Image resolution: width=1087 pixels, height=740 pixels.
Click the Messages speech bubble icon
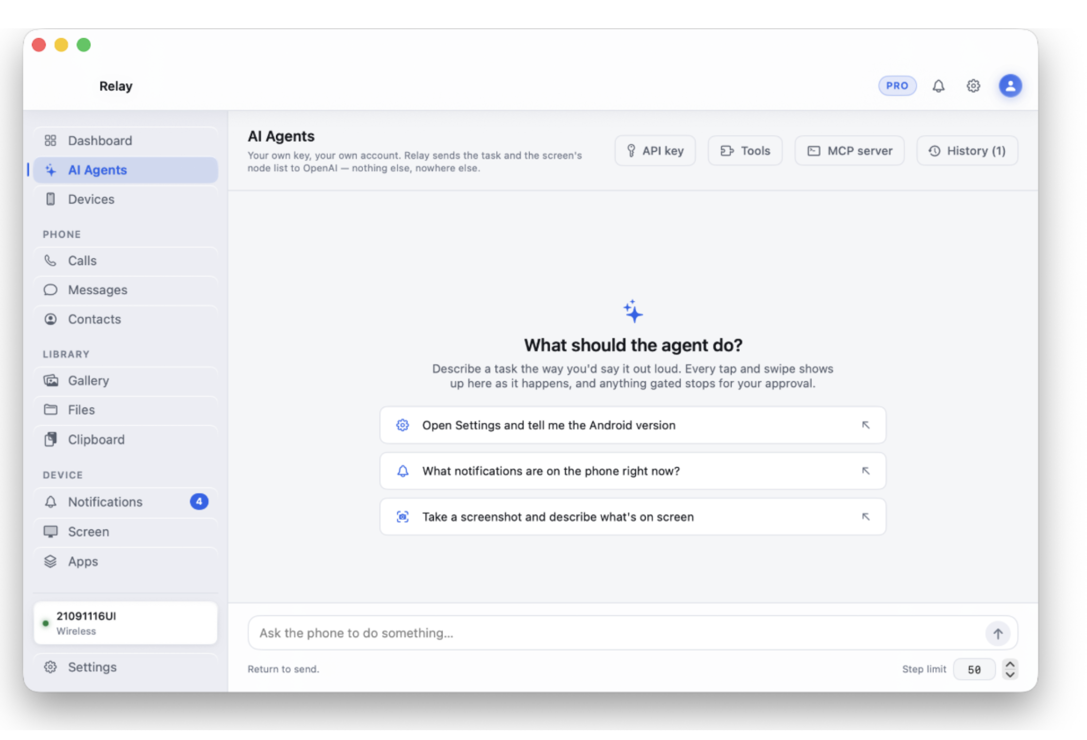[50, 290]
